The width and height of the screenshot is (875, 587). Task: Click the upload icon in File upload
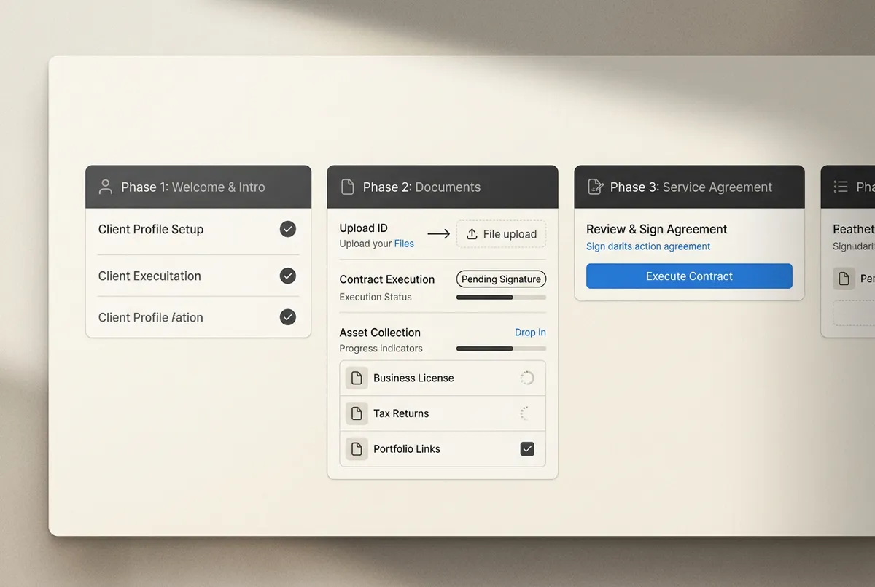[x=472, y=234]
